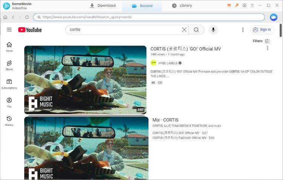Screen dimensions: 283x180
Task: Navigate forward with the right arrow
Action: [x=20, y=17]
